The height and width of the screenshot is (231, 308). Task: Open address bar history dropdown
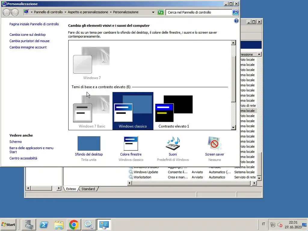[x=153, y=12]
